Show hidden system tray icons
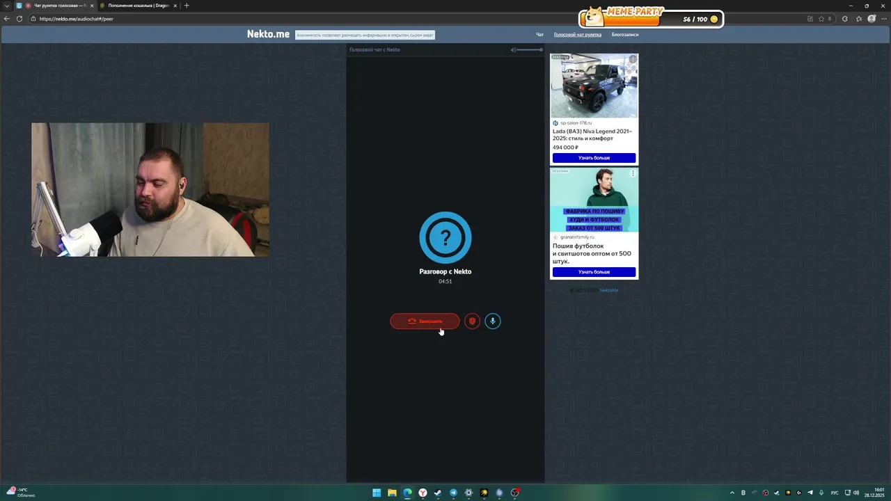The image size is (891, 501). click(x=732, y=493)
